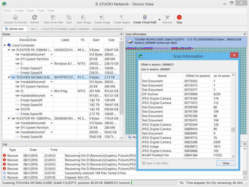
Task: Select the TOSHIBA MC04ACA30 drive row
Action: 65,77
